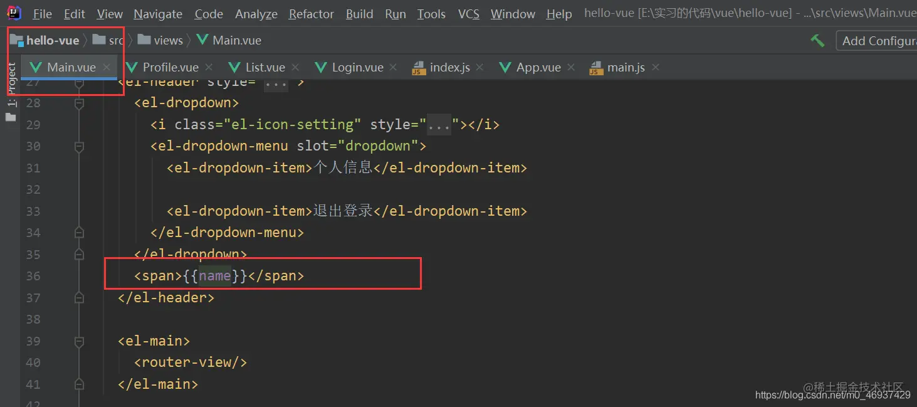Open the Run menu
This screenshot has width=917, height=407.
tap(396, 14)
